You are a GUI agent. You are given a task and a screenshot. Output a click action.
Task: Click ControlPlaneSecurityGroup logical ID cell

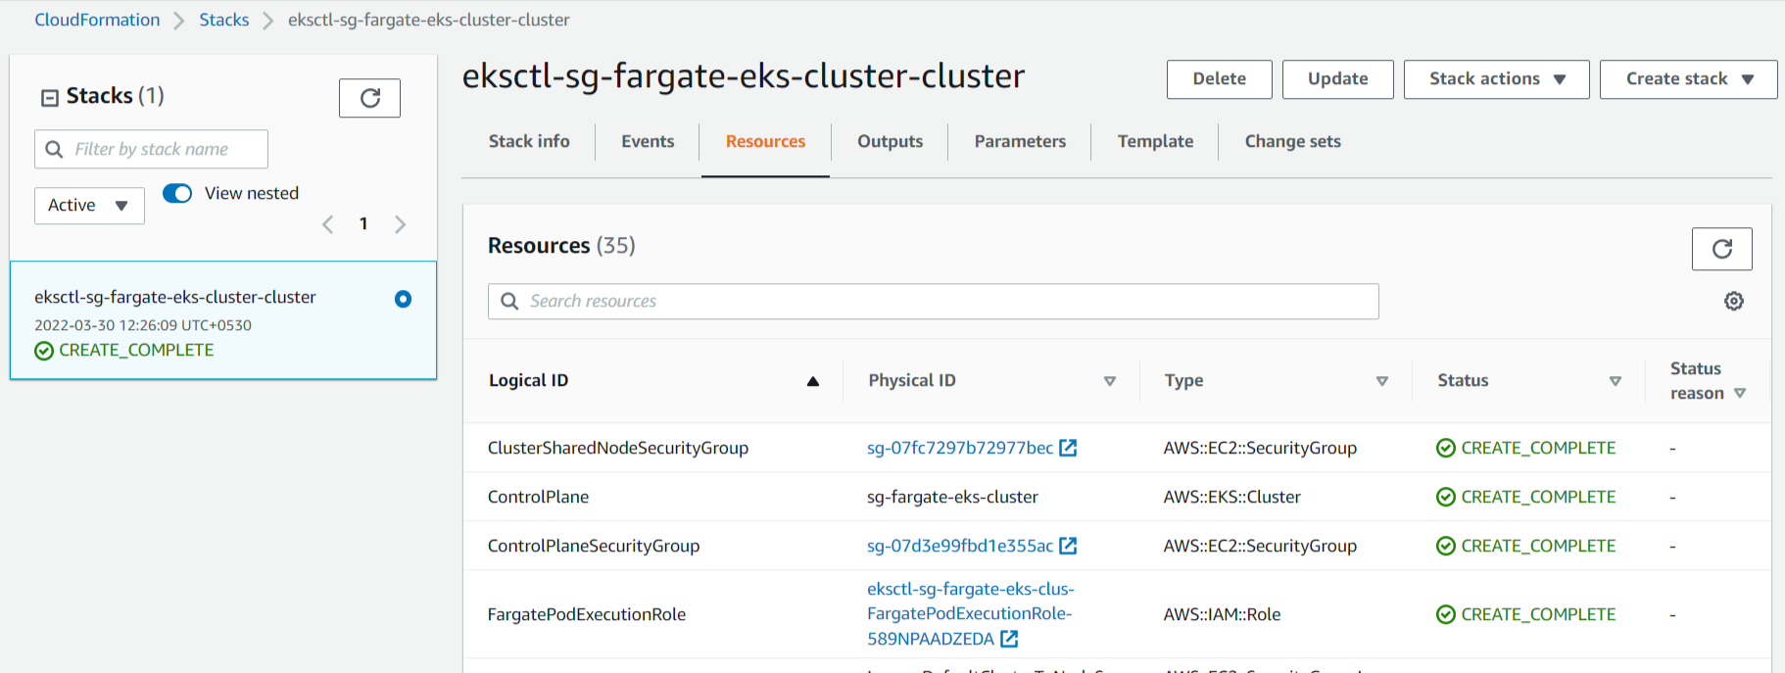coord(594,546)
